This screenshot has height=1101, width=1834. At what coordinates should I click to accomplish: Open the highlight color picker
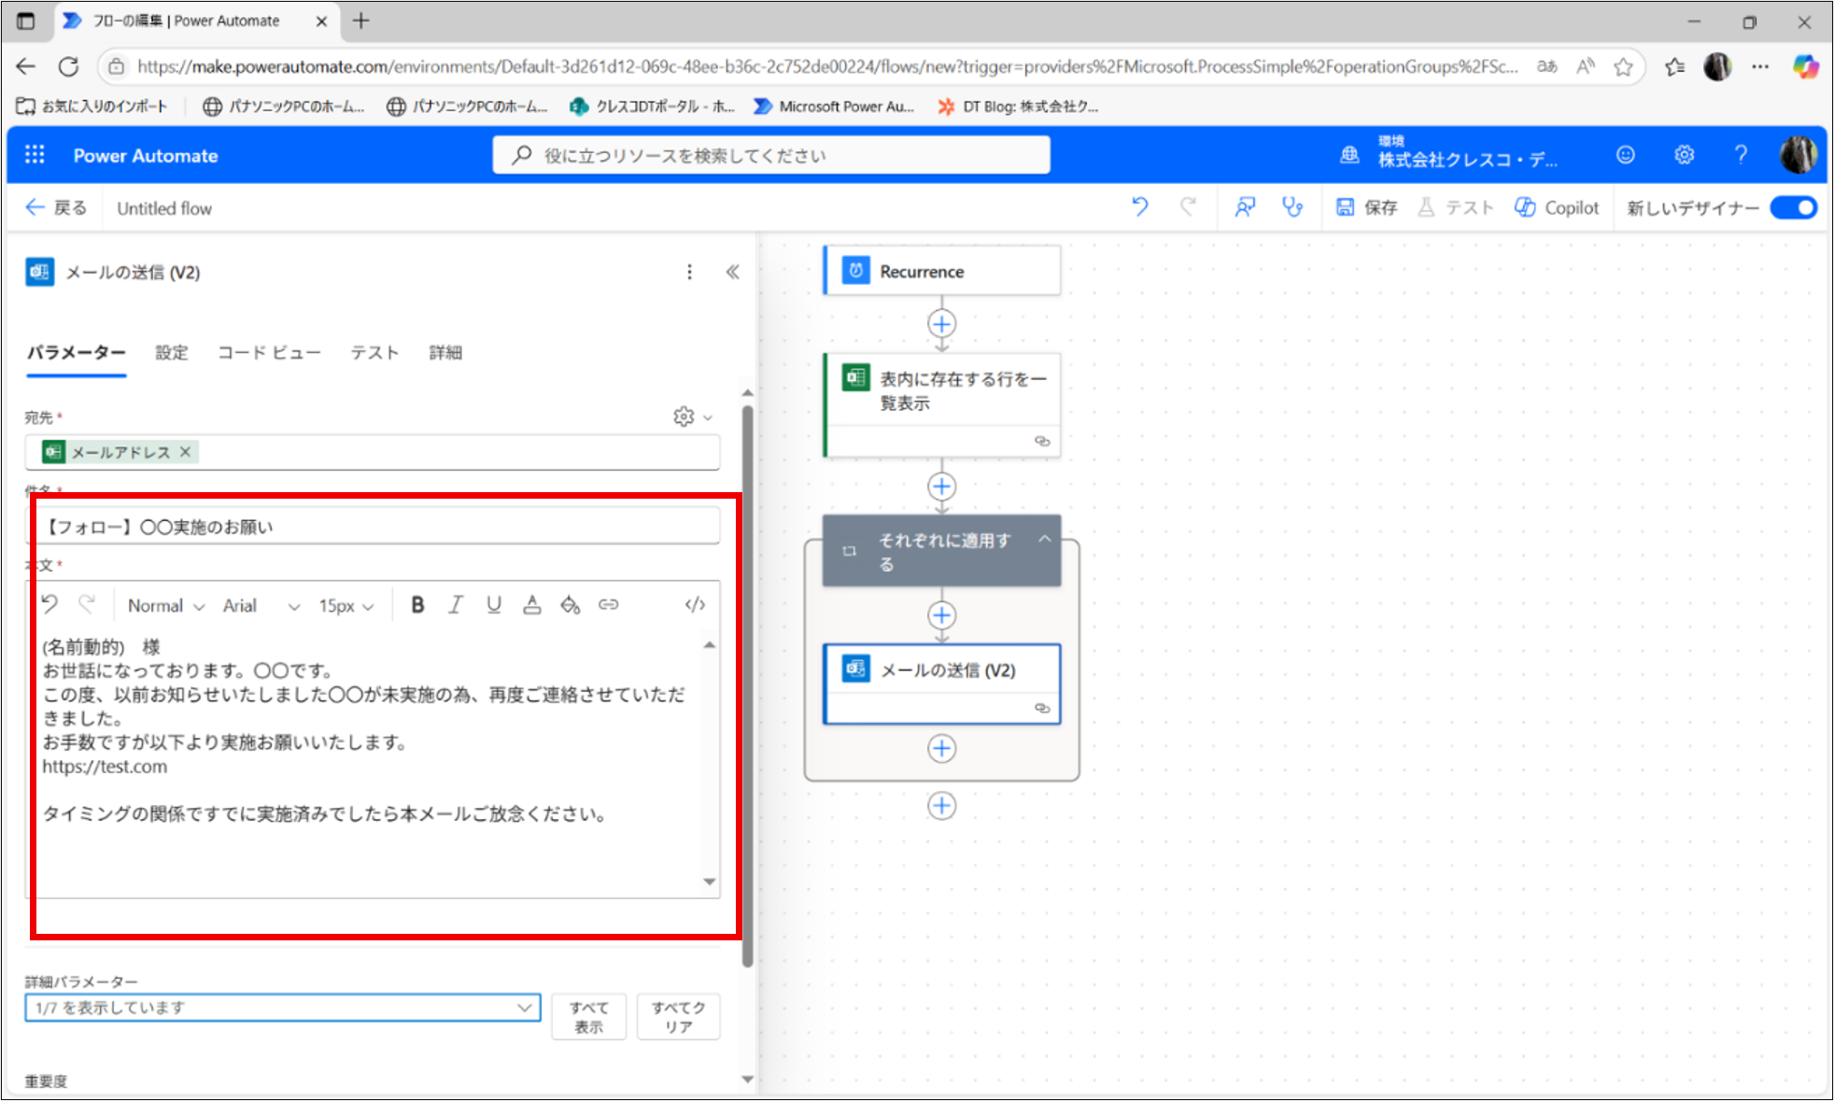click(x=570, y=605)
